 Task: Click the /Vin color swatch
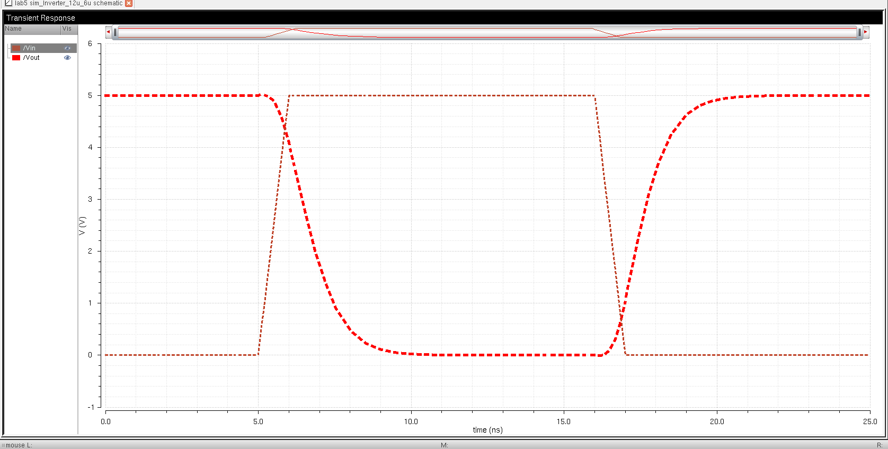click(16, 48)
